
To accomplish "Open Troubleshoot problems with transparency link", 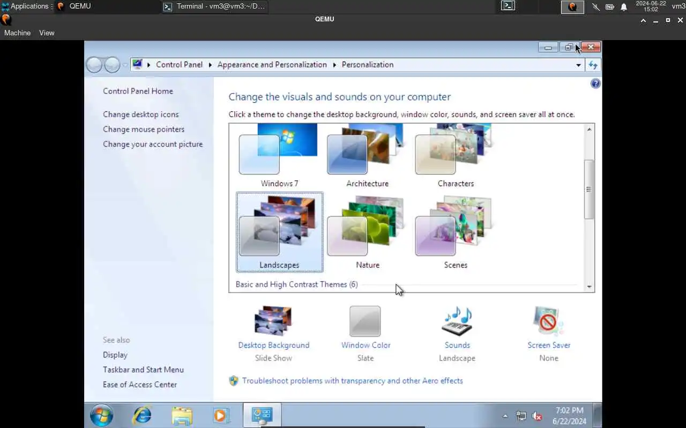I will pyautogui.click(x=353, y=381).
